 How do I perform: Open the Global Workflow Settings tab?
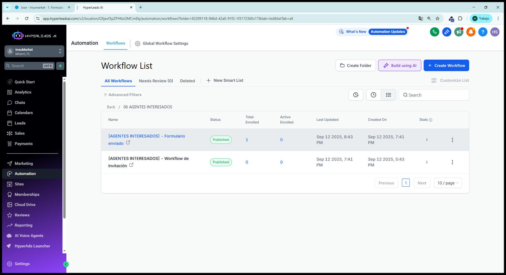tap(162, 44)
